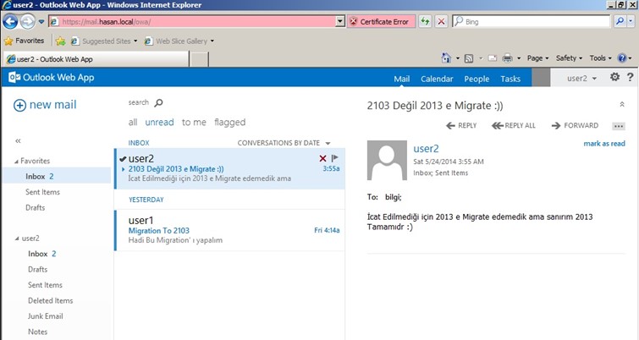Switch to the Tasks section
Viewport: 639px width, 340px height.
510,79
